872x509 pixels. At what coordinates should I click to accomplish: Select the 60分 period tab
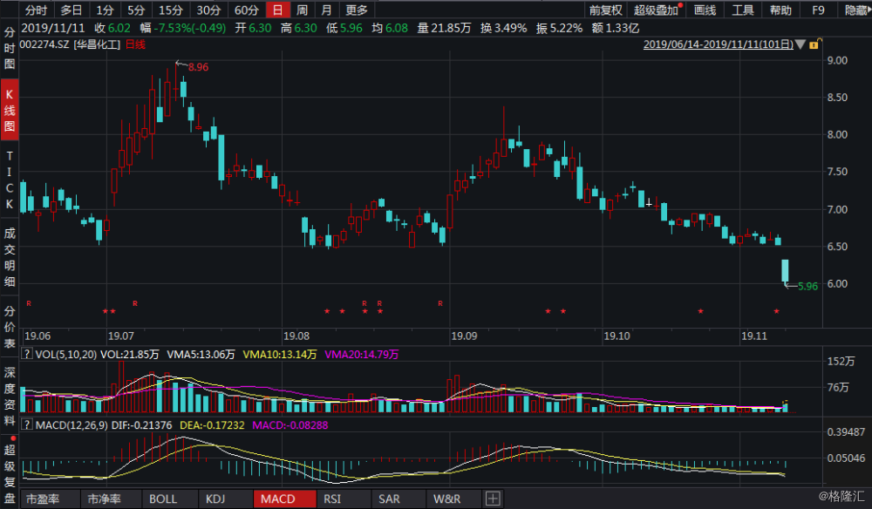pyautogui.click(x=246, y=10)
